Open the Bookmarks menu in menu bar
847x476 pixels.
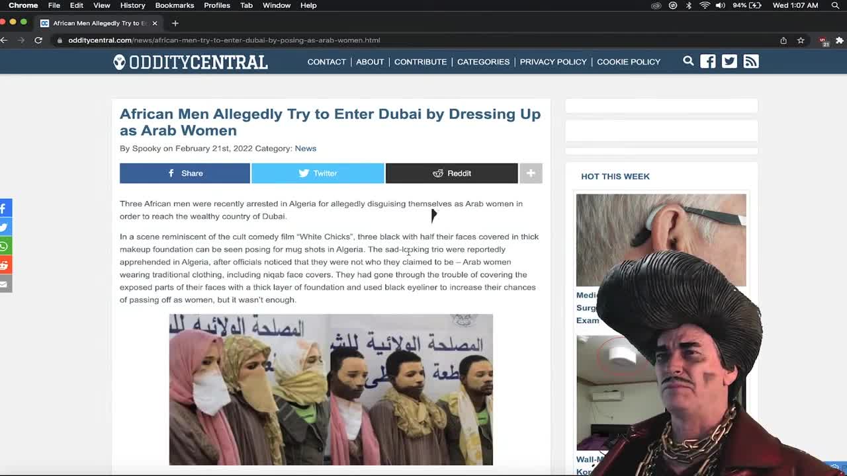point(175,5)
